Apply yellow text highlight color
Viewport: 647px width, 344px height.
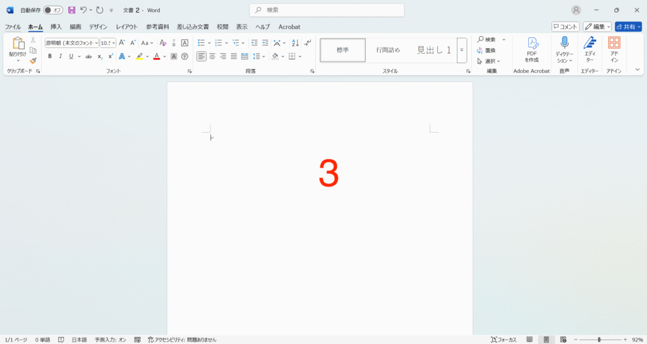click(x=140, y=56)
